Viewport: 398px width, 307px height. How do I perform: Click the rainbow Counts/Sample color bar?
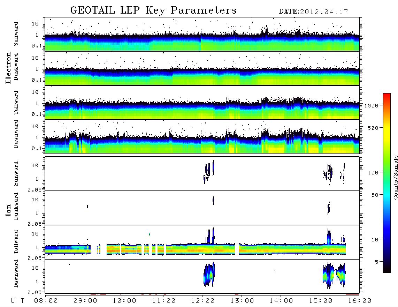coord(387,183)
